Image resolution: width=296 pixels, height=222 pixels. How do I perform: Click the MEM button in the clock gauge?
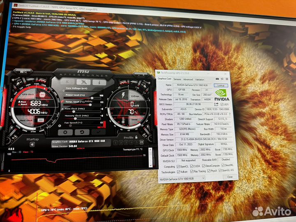coord(40,120)
